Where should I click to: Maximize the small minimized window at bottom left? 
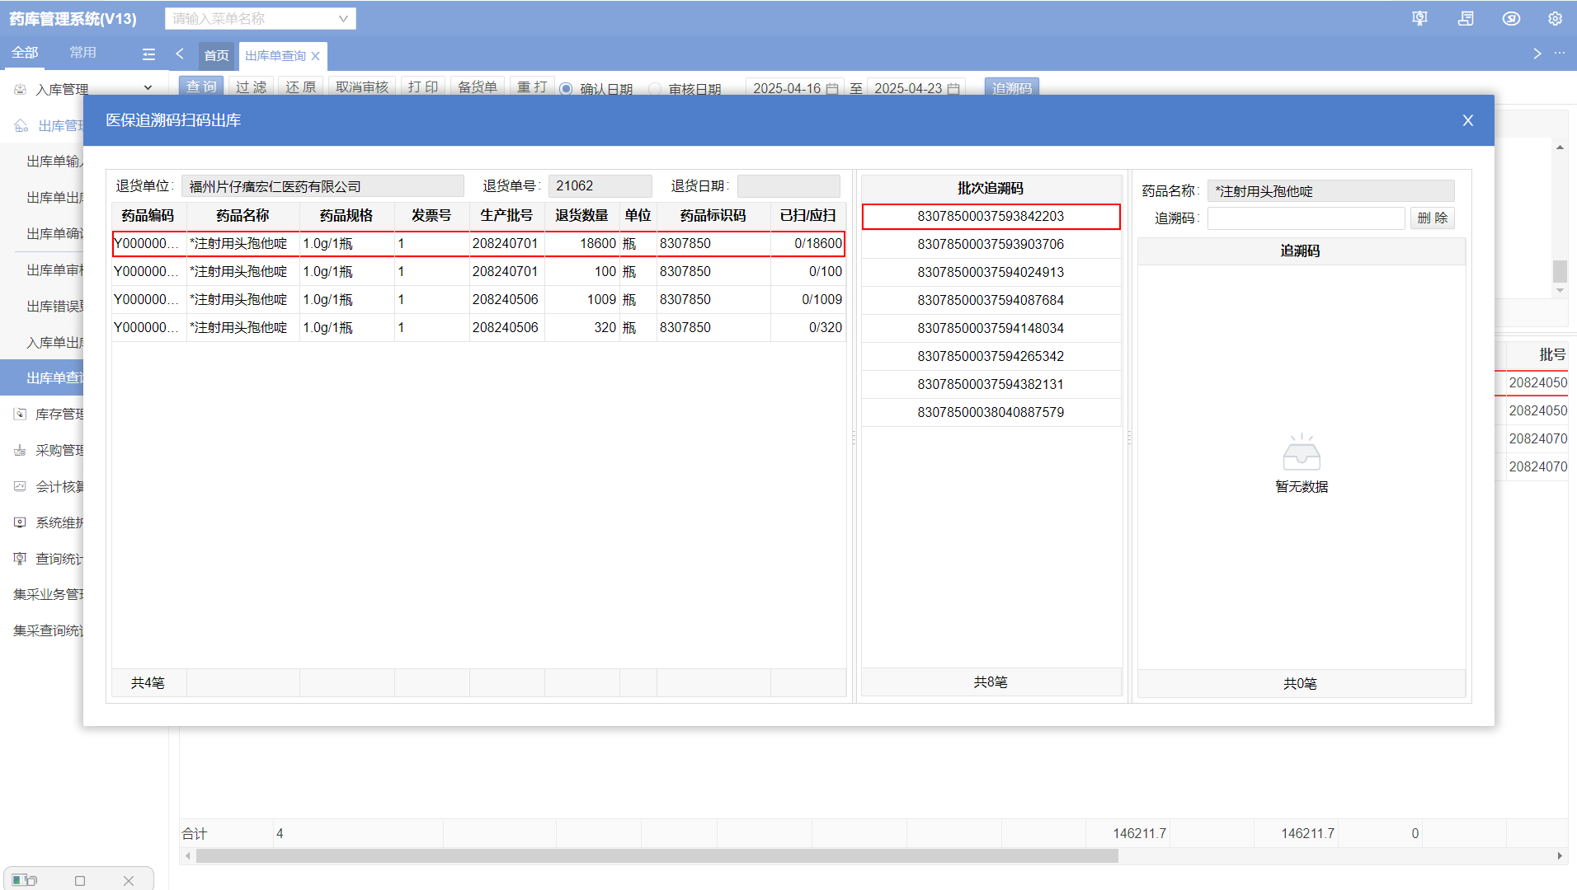[80, 880]
